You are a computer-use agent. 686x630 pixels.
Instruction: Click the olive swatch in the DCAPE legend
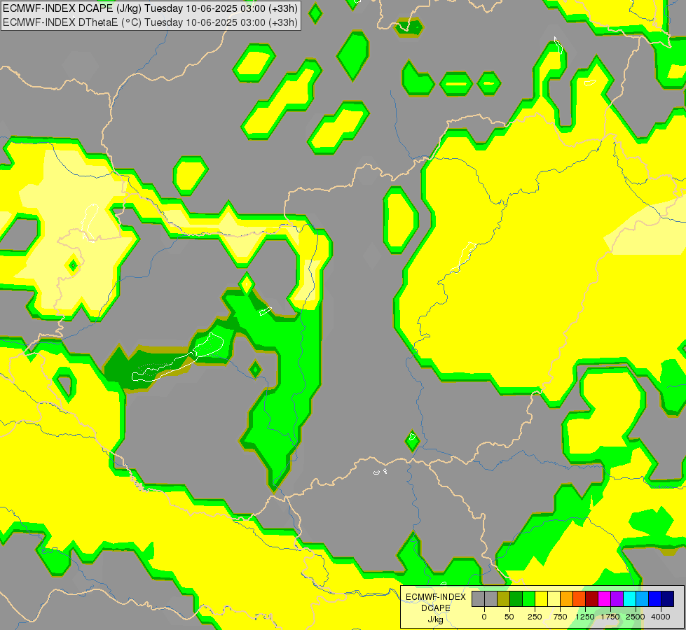tap(504, 598)
